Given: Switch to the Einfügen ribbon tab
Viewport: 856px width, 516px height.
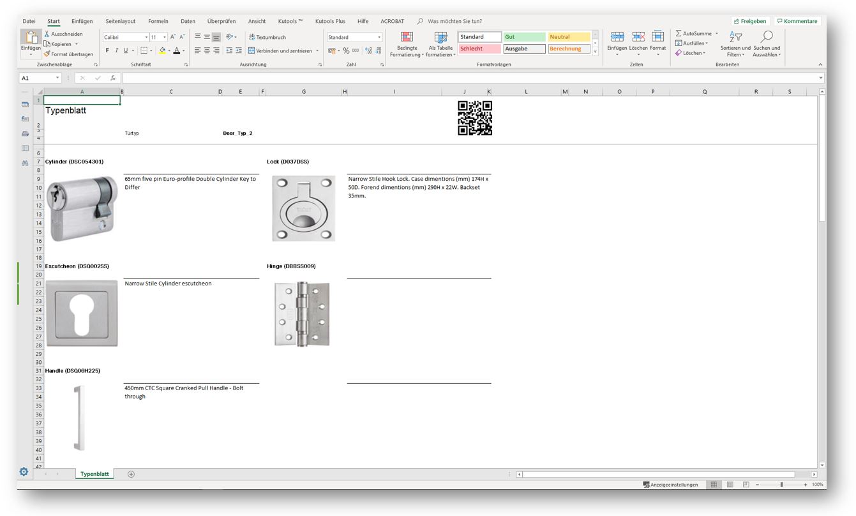Looking at the screenshot, I should click(82, 21).
